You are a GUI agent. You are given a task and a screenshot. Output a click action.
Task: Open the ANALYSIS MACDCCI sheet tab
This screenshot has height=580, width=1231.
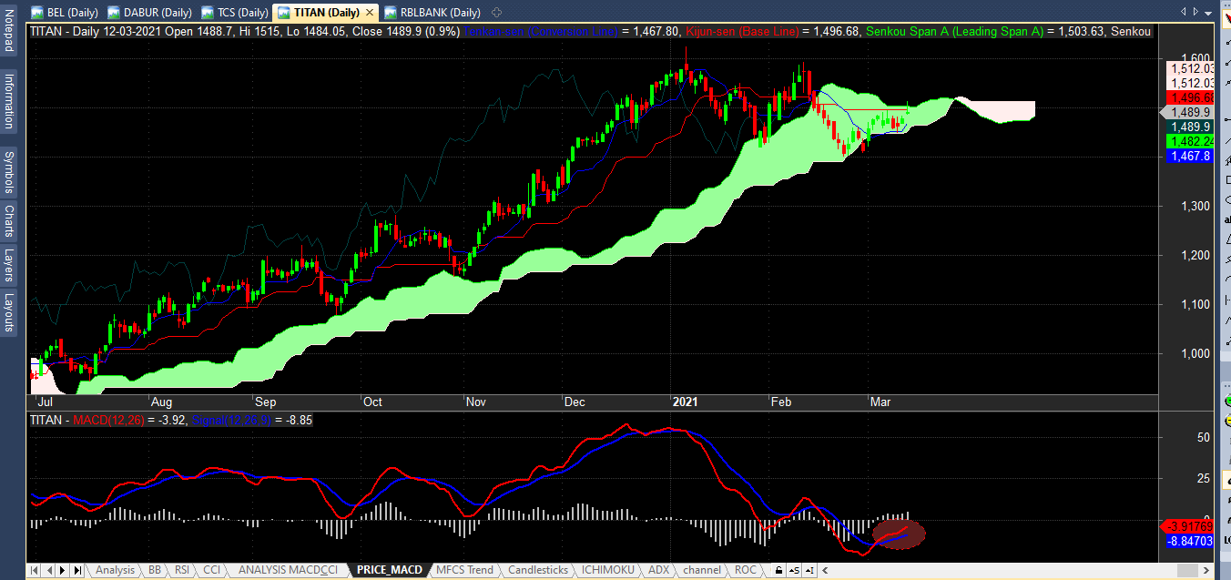point(288,570)
